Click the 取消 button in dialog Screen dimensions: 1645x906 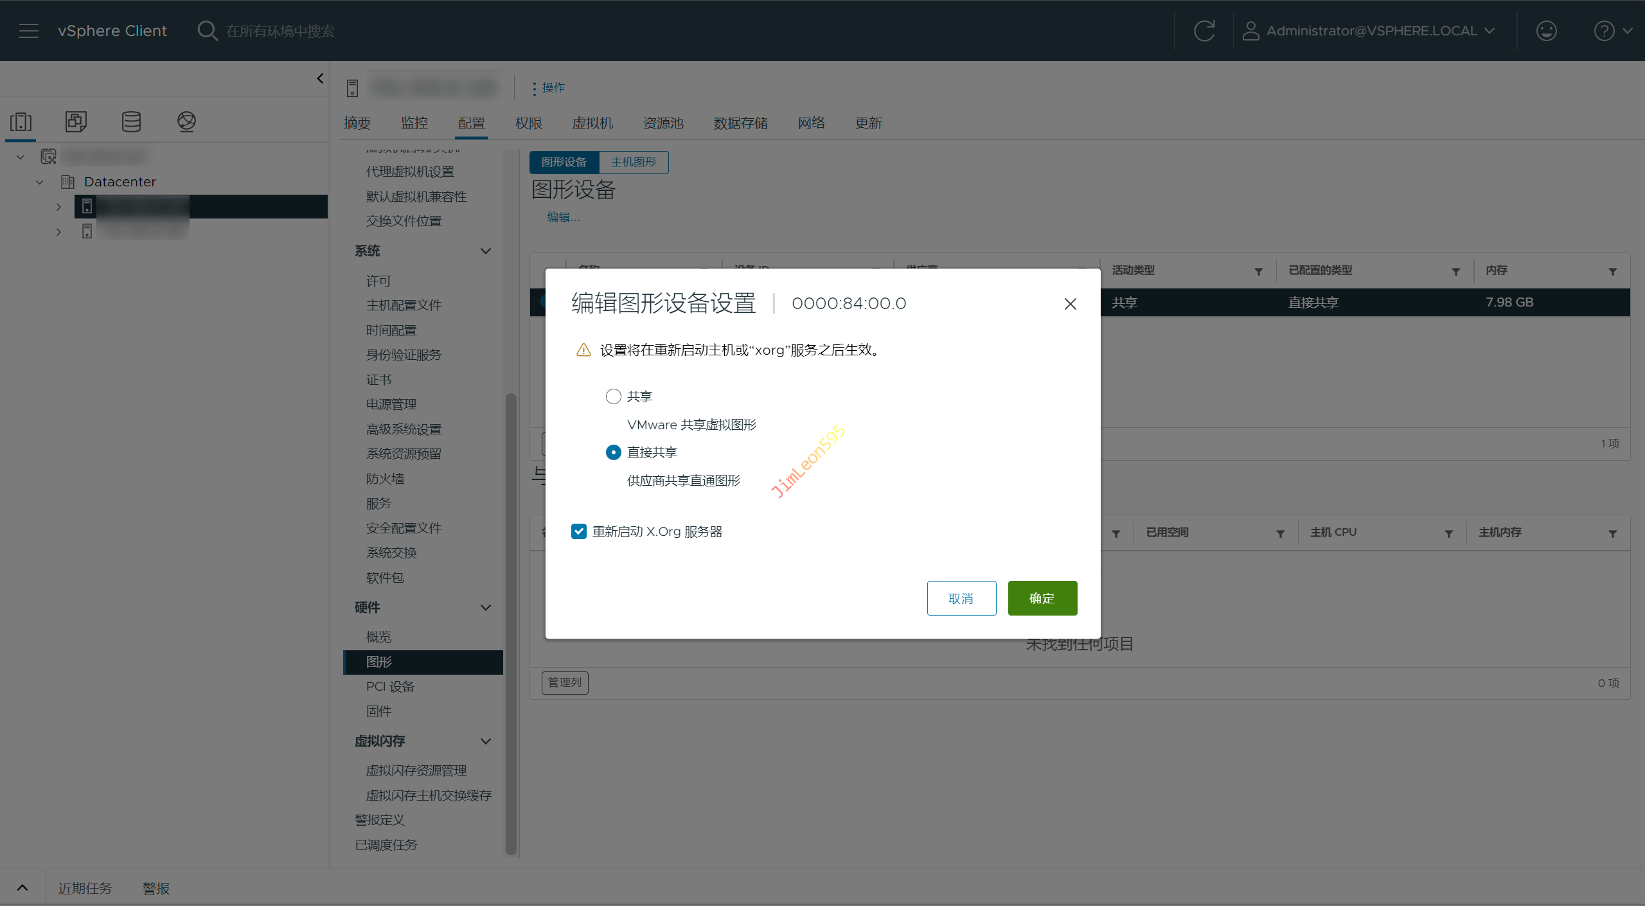pos(961,598)
